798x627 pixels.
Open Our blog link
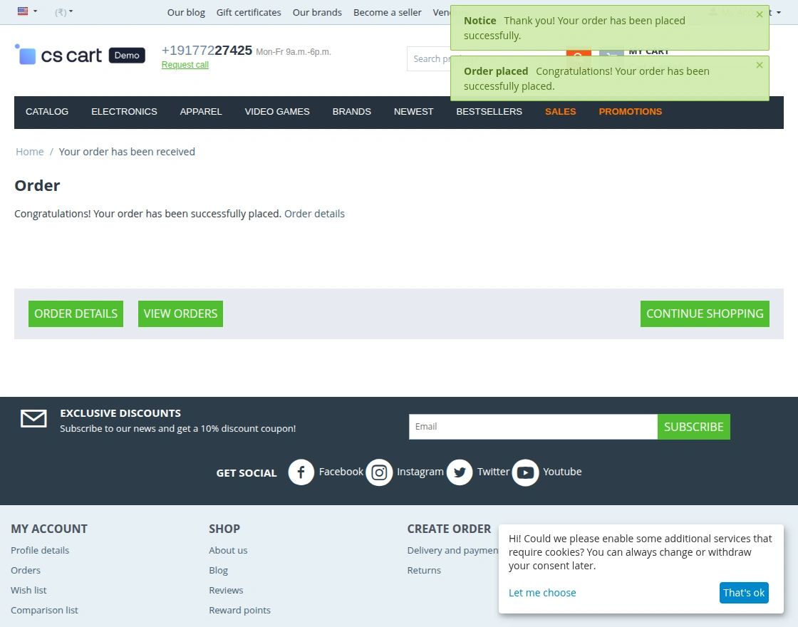186,12
